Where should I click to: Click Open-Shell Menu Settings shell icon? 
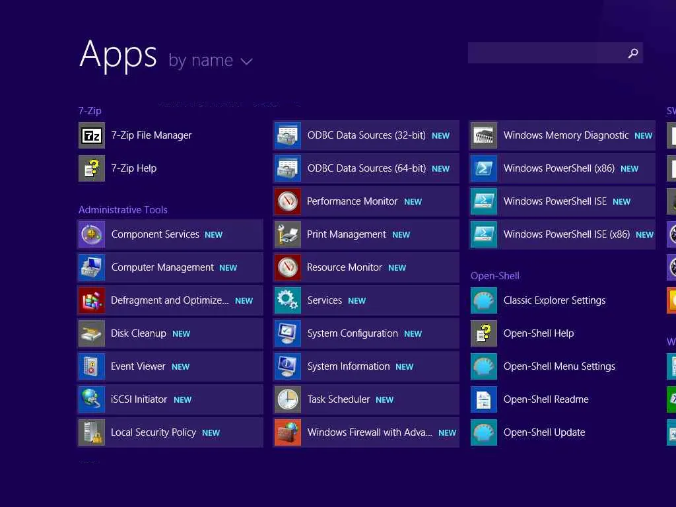click(484, 366)
